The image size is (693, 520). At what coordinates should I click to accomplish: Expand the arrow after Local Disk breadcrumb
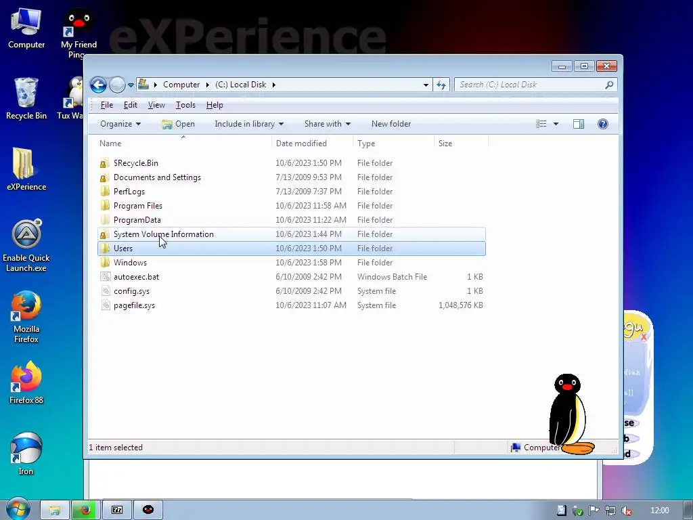(x=273, y=85)
